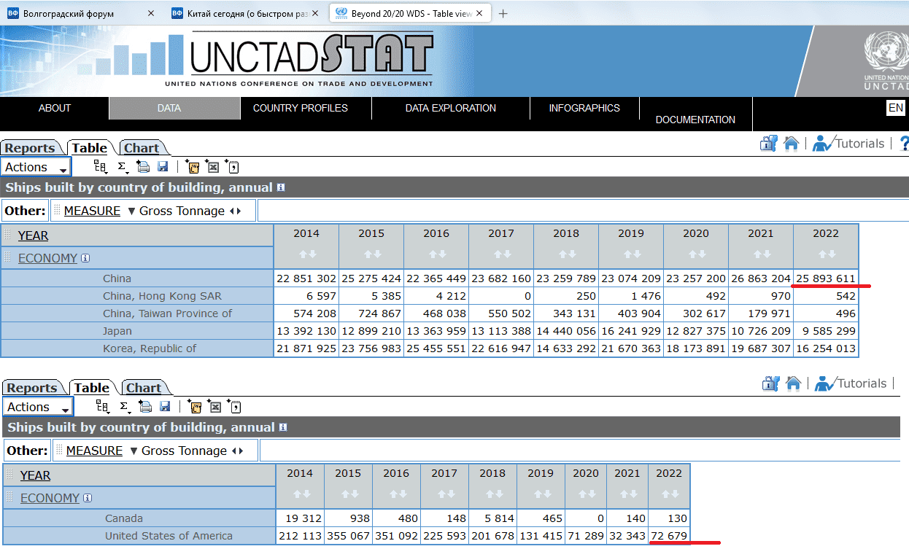Select the Table tab above Canada table
909x557 pixels.
[92, 388]
